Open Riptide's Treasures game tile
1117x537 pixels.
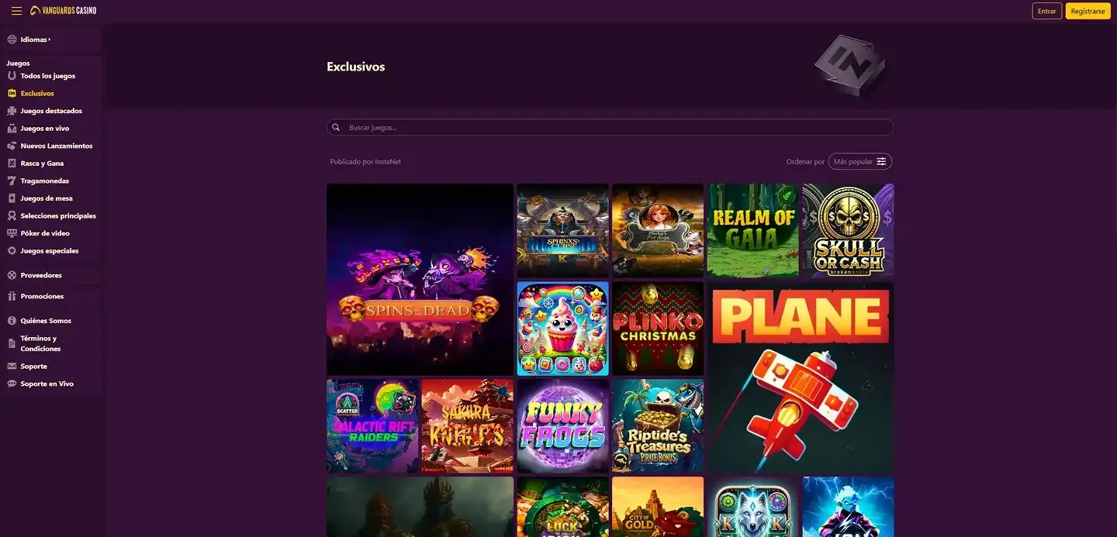[658, 426]
